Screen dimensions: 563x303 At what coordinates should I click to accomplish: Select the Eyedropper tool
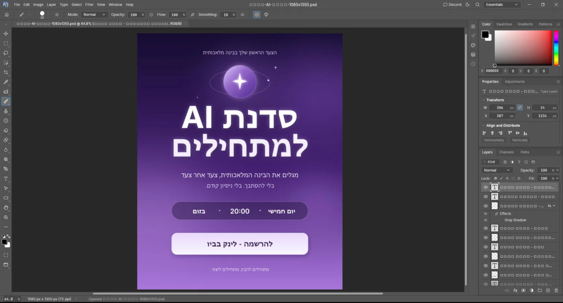6,82
